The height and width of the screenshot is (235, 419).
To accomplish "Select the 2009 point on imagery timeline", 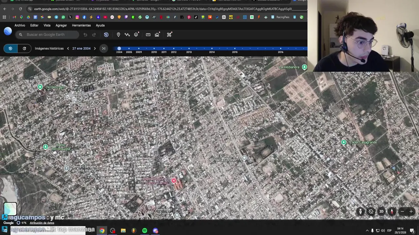I will coord(139,49).
